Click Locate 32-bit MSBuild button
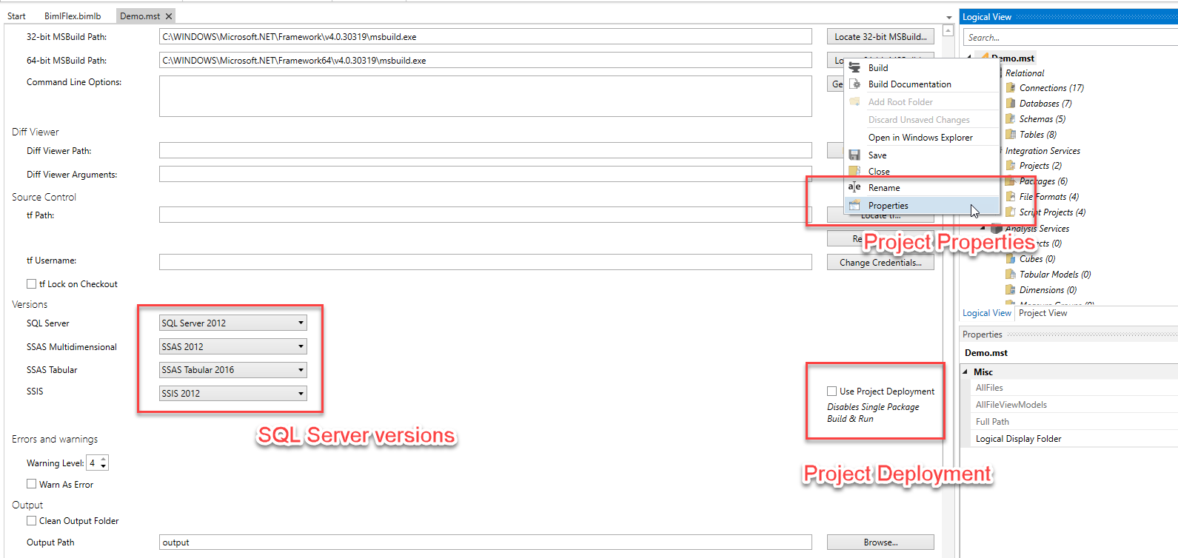This screenshot has width=1178, height=558. pyautogui.click(x=880, y=36)
